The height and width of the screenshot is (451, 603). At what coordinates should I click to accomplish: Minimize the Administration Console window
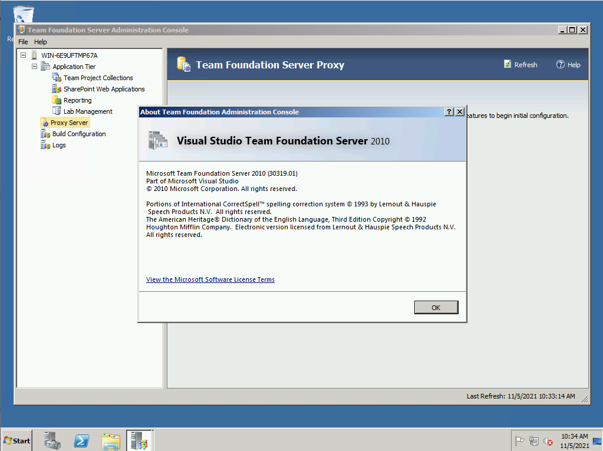pyautogui.click(x=562, y=30)
